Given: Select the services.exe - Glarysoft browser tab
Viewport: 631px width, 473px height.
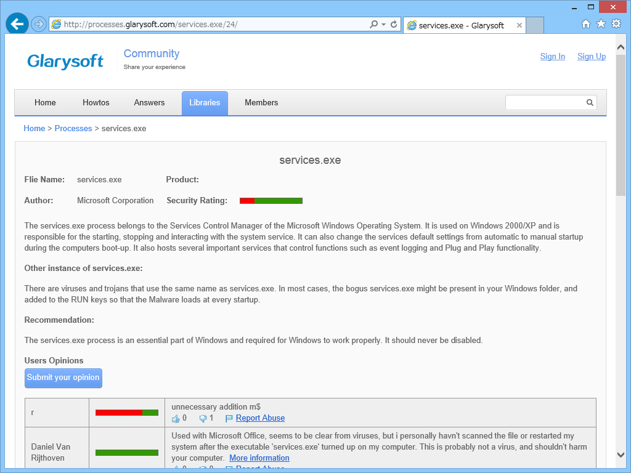Looking at the screenshot, I should [x=465, y=25].
